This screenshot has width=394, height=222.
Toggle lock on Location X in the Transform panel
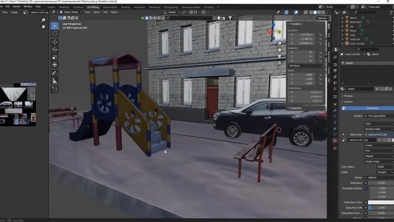[320, 35]
